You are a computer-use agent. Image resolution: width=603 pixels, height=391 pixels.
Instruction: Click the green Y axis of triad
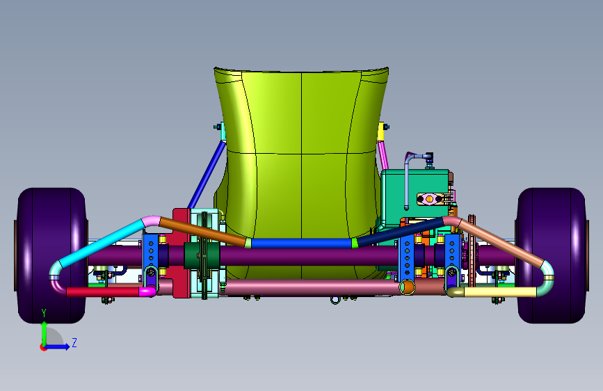click(x=45, y=333)
